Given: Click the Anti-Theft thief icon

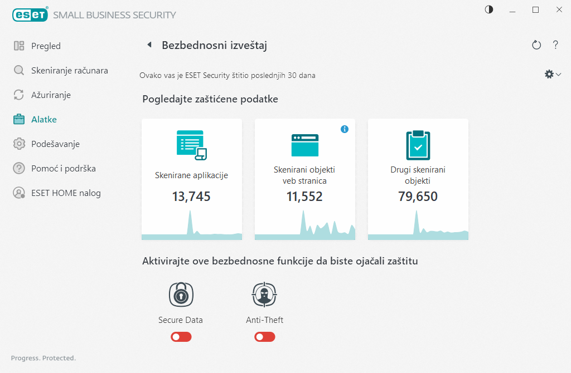Looking at the screenshot, I should point(265,295).
